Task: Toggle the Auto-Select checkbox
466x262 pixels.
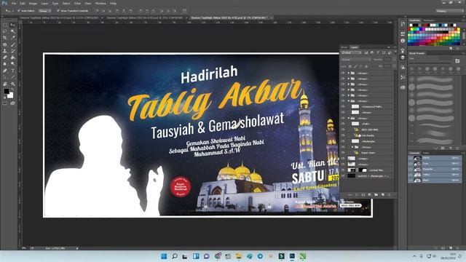Action: click(19, 10)
